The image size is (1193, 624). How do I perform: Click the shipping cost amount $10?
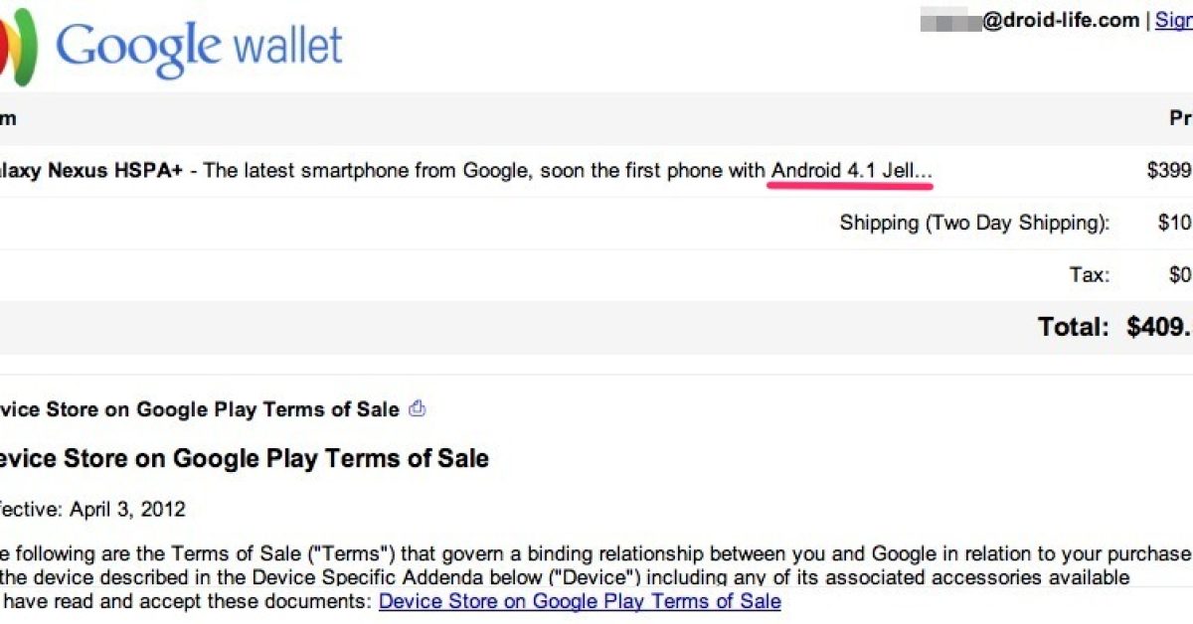[x=1174, y=223]
